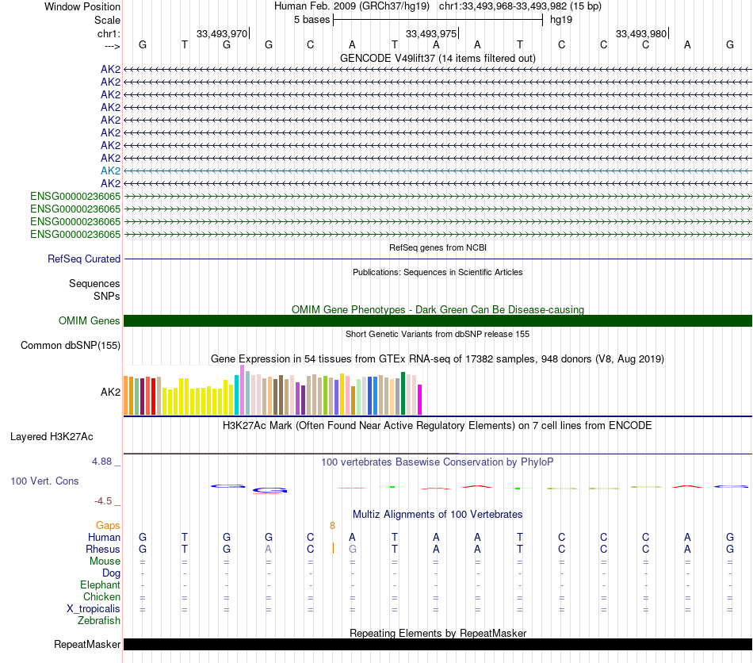Click the X_tropicalis species label

tap(94, 609)
